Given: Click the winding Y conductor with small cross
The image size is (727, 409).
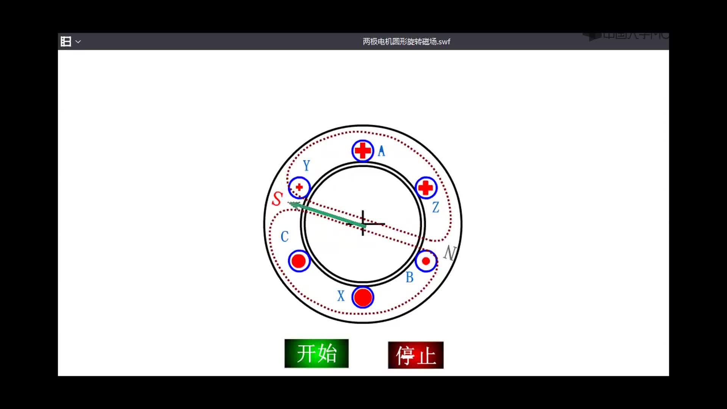Looking at the screenshot, I should (x=299, y=187).
